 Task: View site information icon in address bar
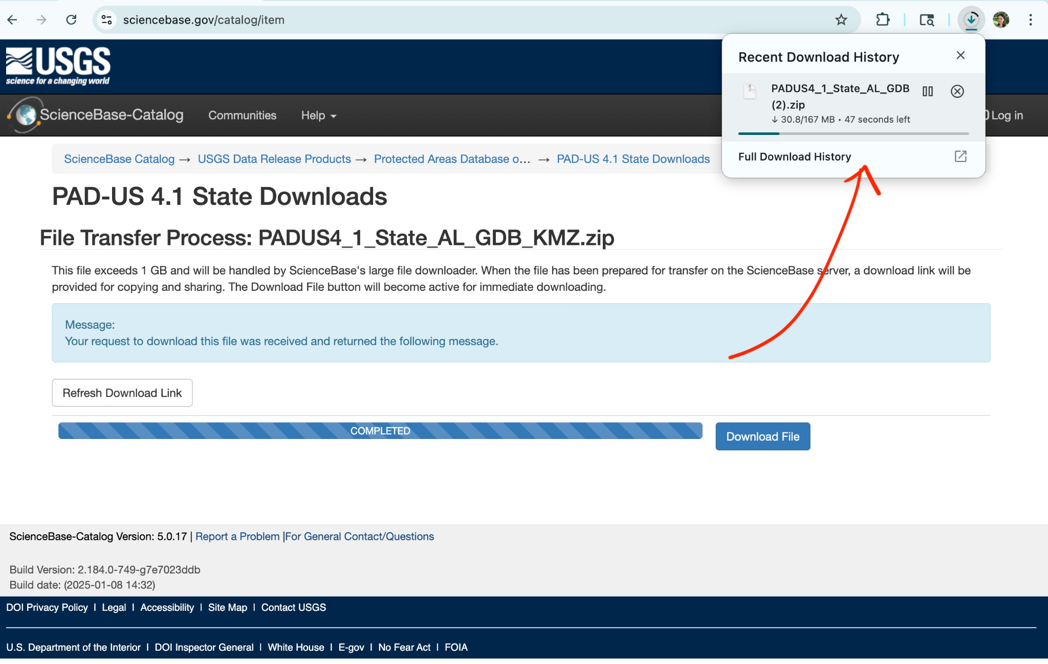tap(106, 20)
